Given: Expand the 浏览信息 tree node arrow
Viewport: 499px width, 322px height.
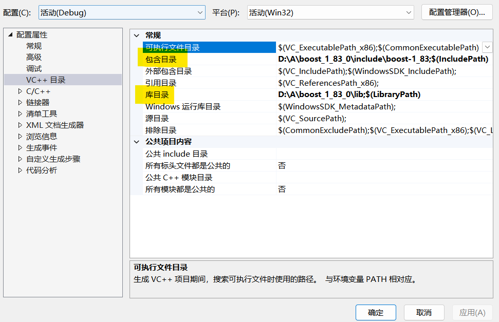Looking at the screenshot, I should (x=20, y=137).
